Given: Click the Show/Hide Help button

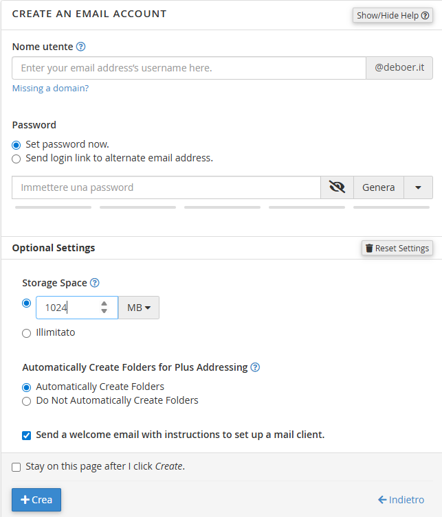Looking at the screenshot, I should (393, 15).
